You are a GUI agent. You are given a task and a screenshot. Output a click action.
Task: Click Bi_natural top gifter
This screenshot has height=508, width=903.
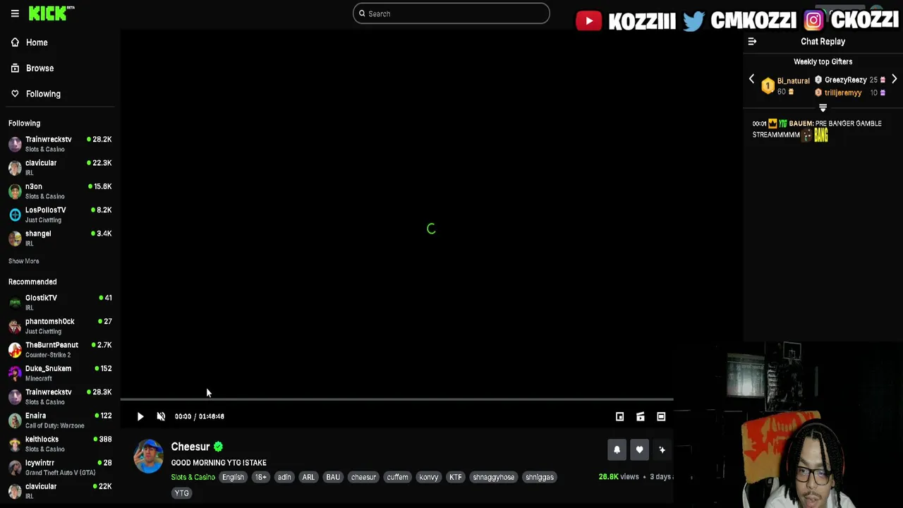793,81
